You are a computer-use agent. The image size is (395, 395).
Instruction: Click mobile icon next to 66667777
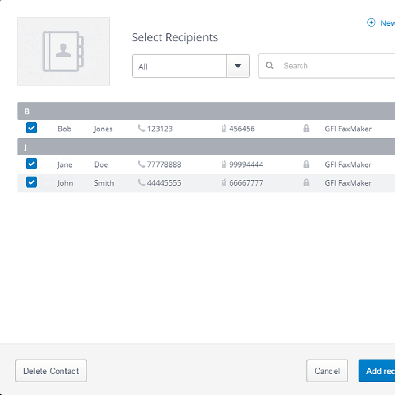223,183
